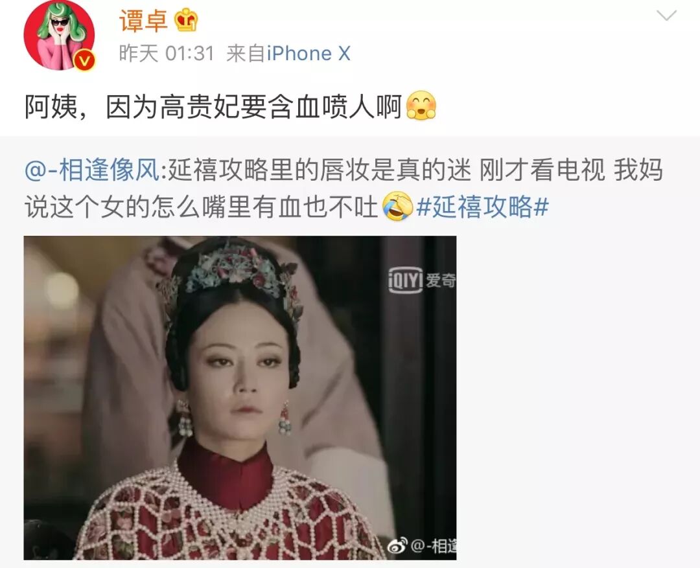Open 谭卓's profile avatar
700x568 pixels.
pyautogui.click(x=59, y=36)
